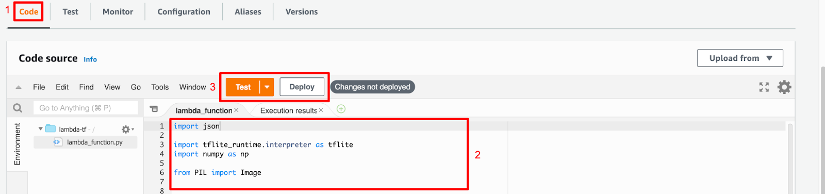
Task: Collapse the menu bar with the up arrow
Action: (19, 87)
